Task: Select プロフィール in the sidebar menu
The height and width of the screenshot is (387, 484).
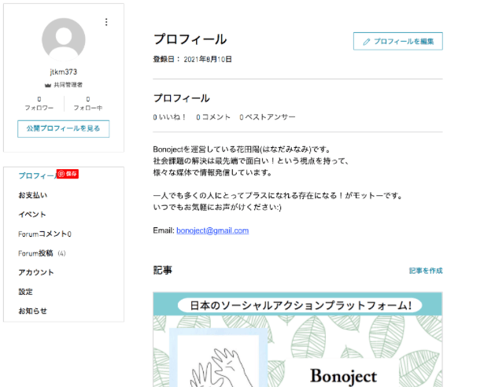Action: (x=36, y=176)
